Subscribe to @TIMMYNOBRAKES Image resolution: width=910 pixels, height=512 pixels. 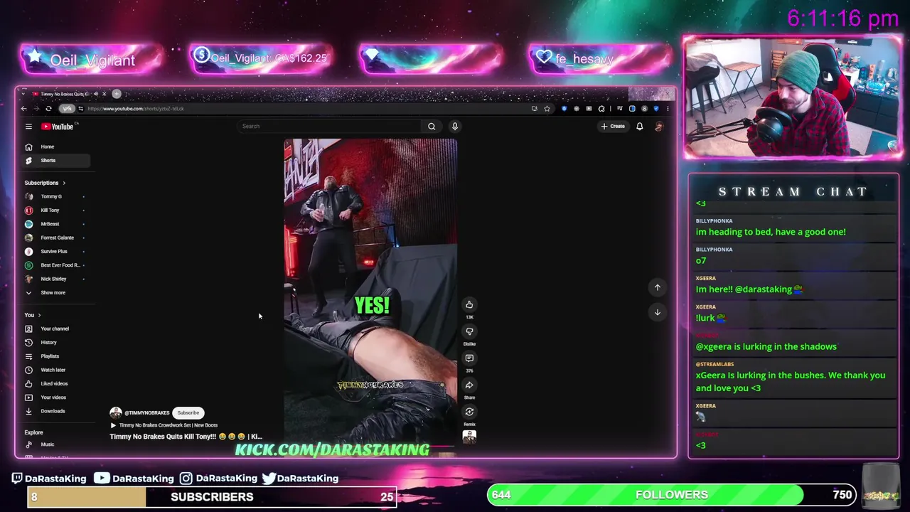click(x=188, y=412)
